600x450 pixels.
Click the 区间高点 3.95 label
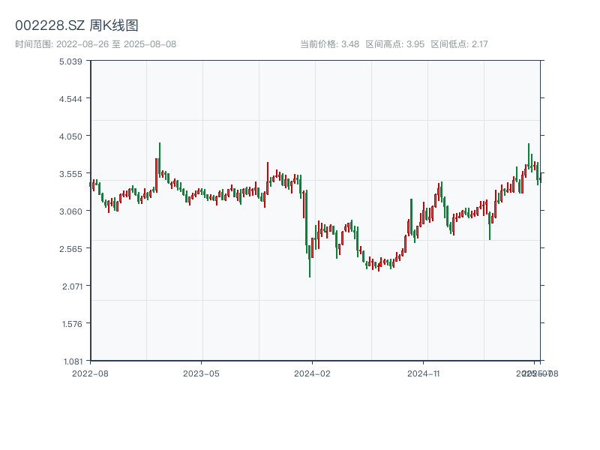[x=395, y=44]
